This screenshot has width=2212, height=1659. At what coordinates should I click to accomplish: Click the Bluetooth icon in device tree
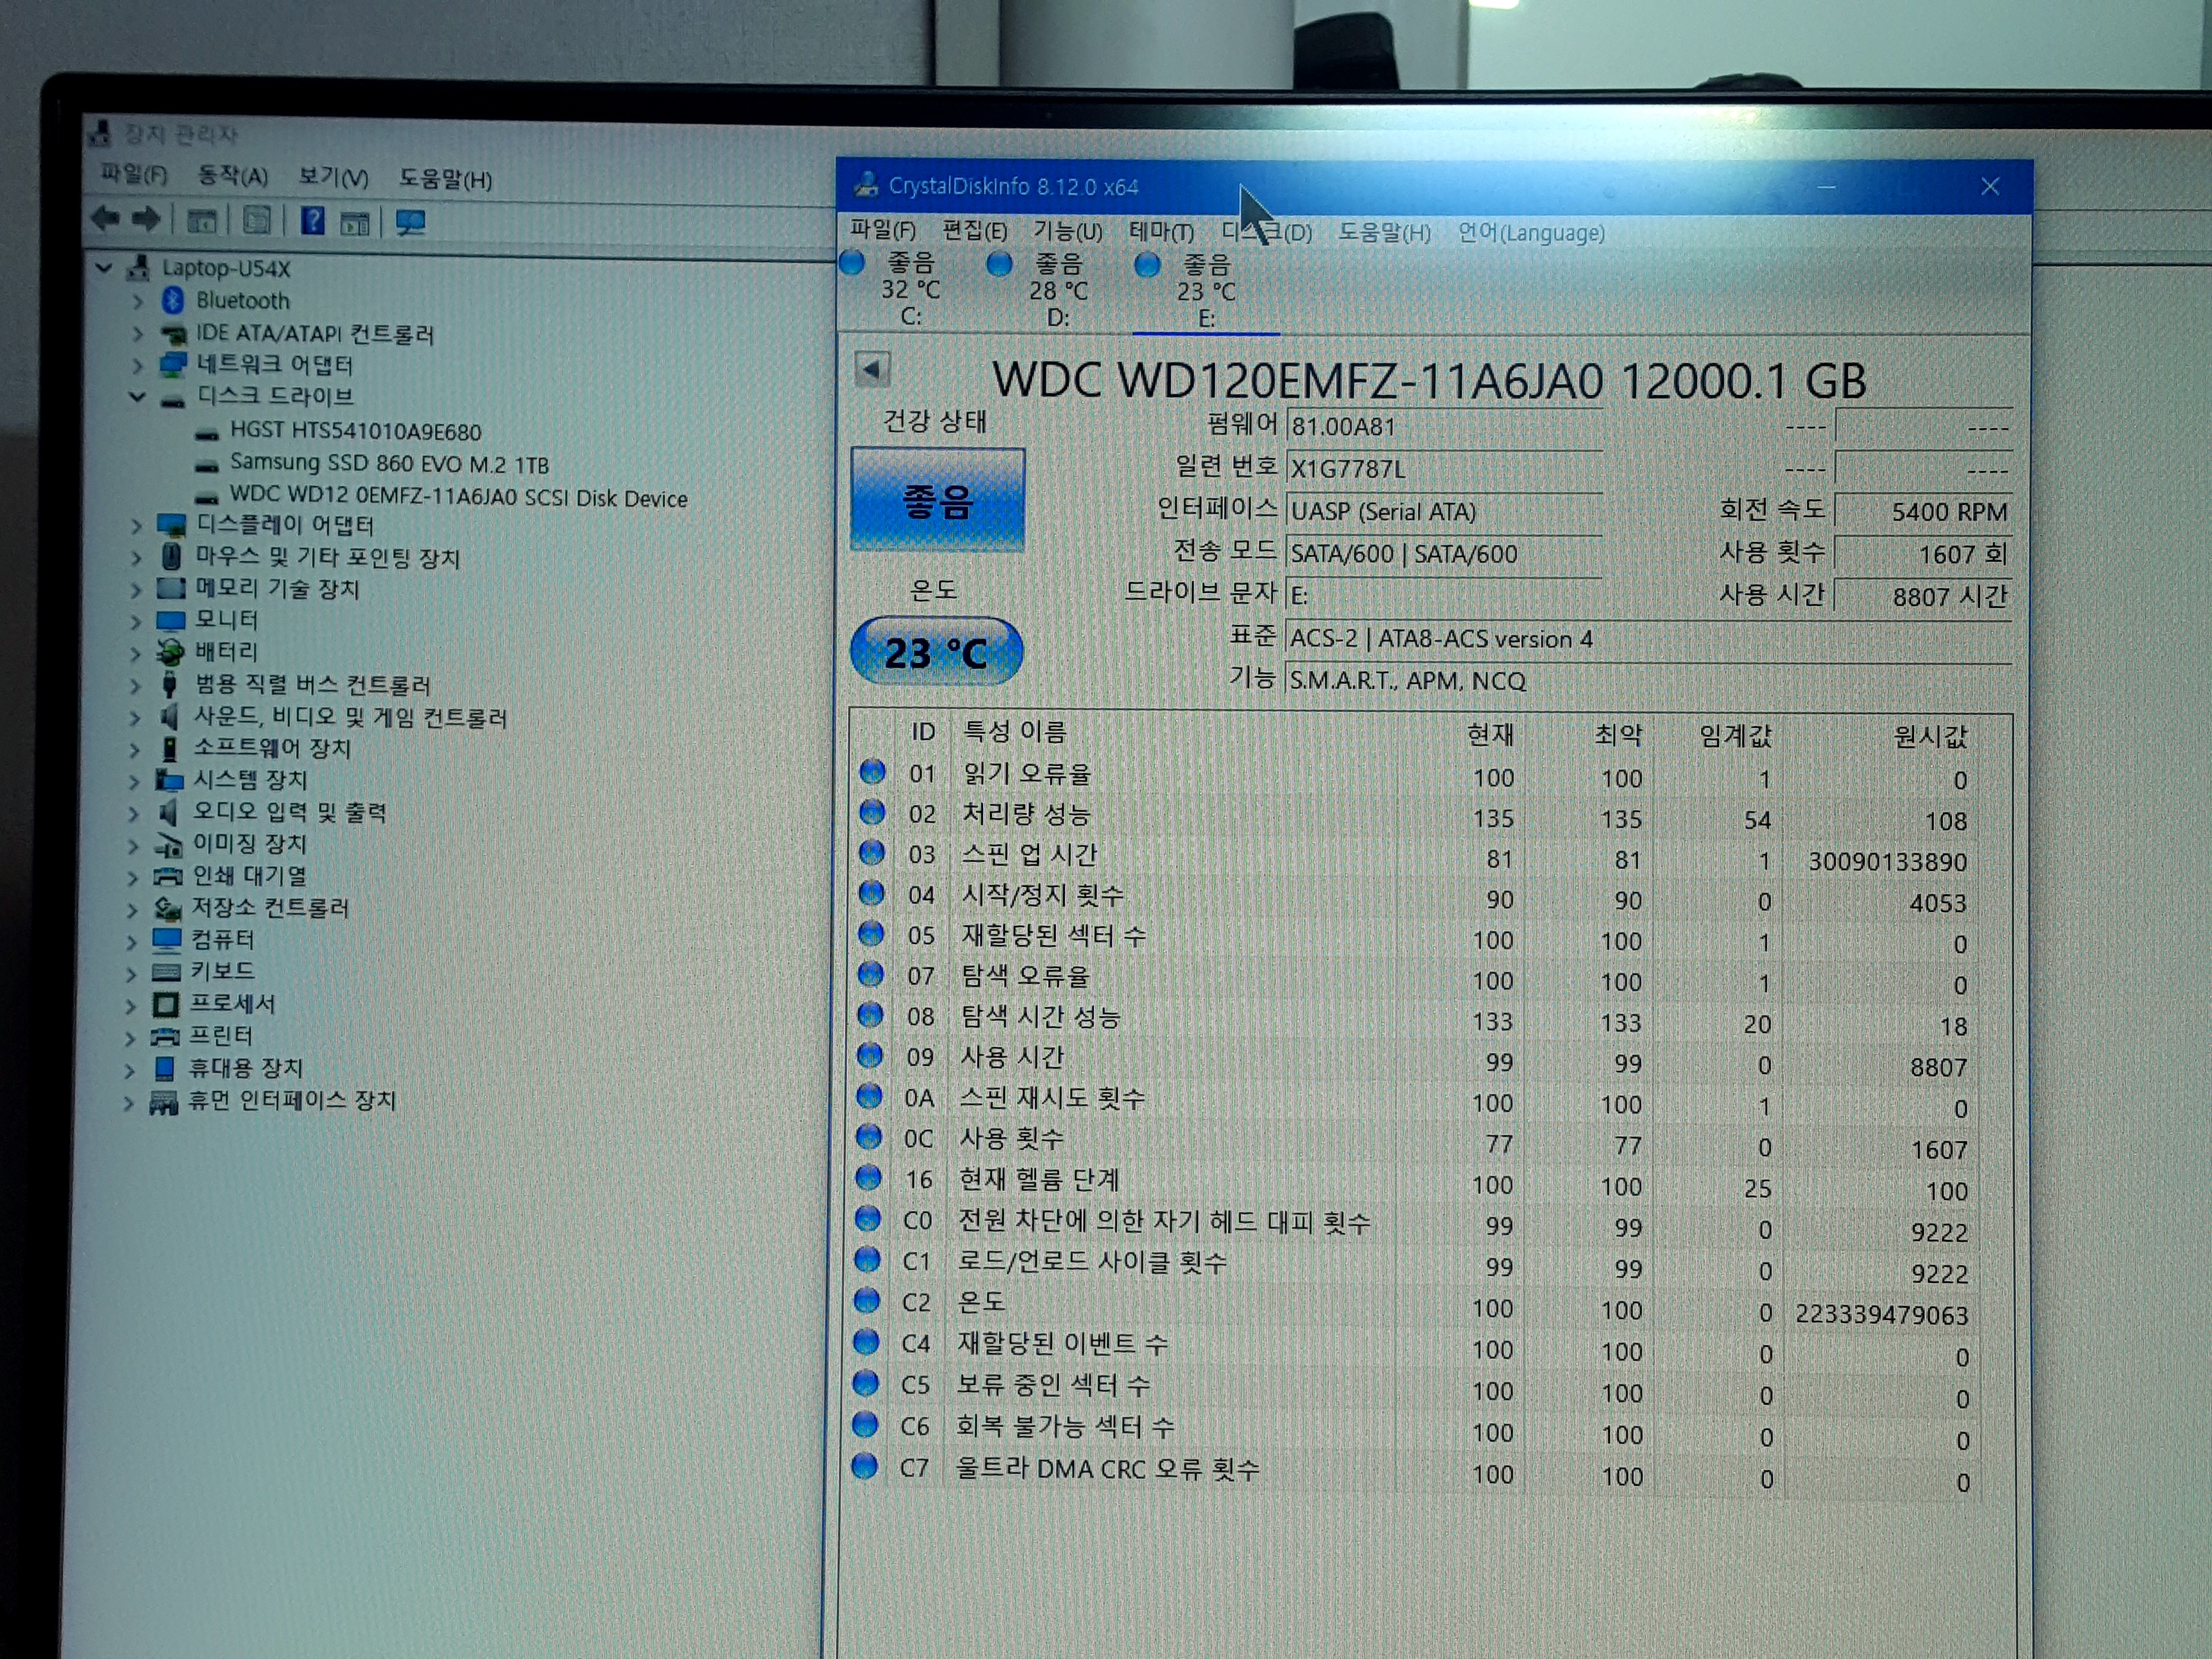173,300
